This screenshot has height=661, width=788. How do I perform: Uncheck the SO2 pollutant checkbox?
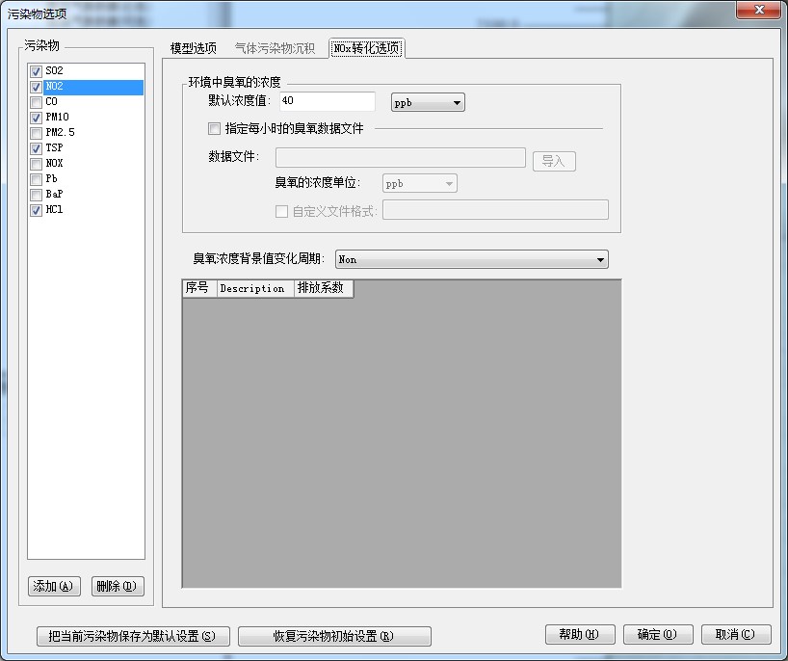pos(37,71)
